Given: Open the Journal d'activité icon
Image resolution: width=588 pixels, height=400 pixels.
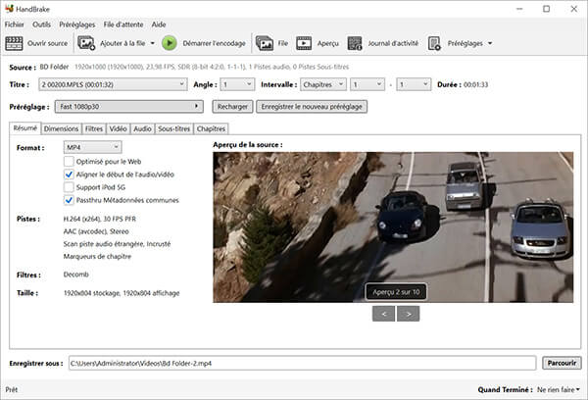Looking at the screenshot, I should tap(355, 43).
